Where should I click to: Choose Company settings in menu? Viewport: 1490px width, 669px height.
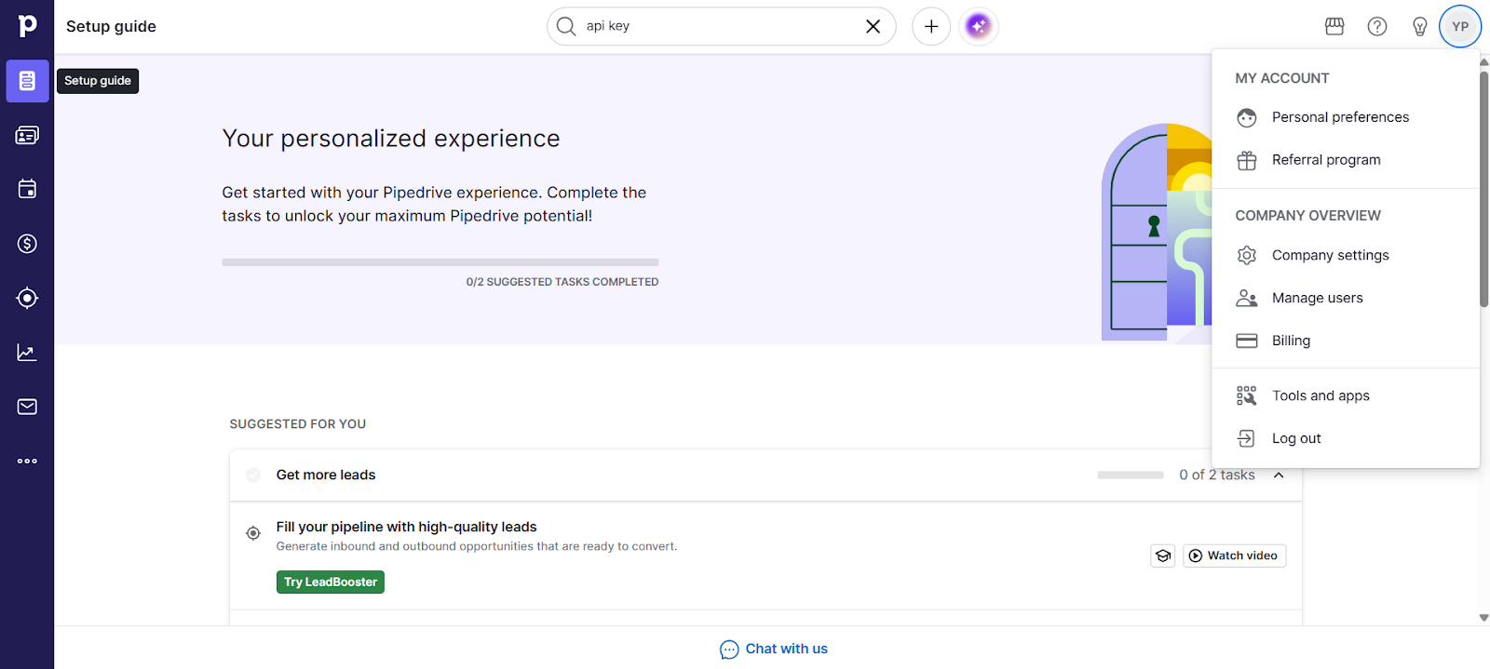click(1330, 255)
